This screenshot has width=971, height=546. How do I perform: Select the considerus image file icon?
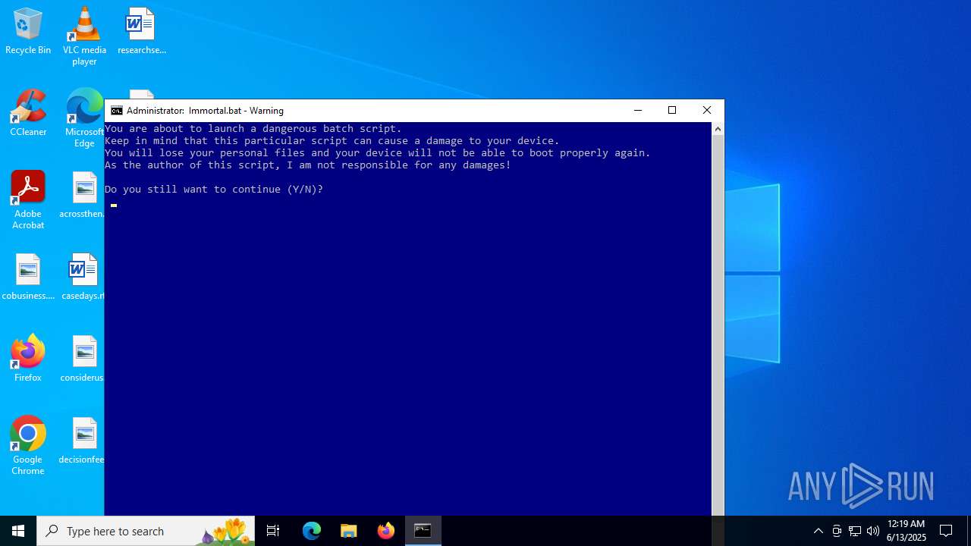(x=83, y=359)
